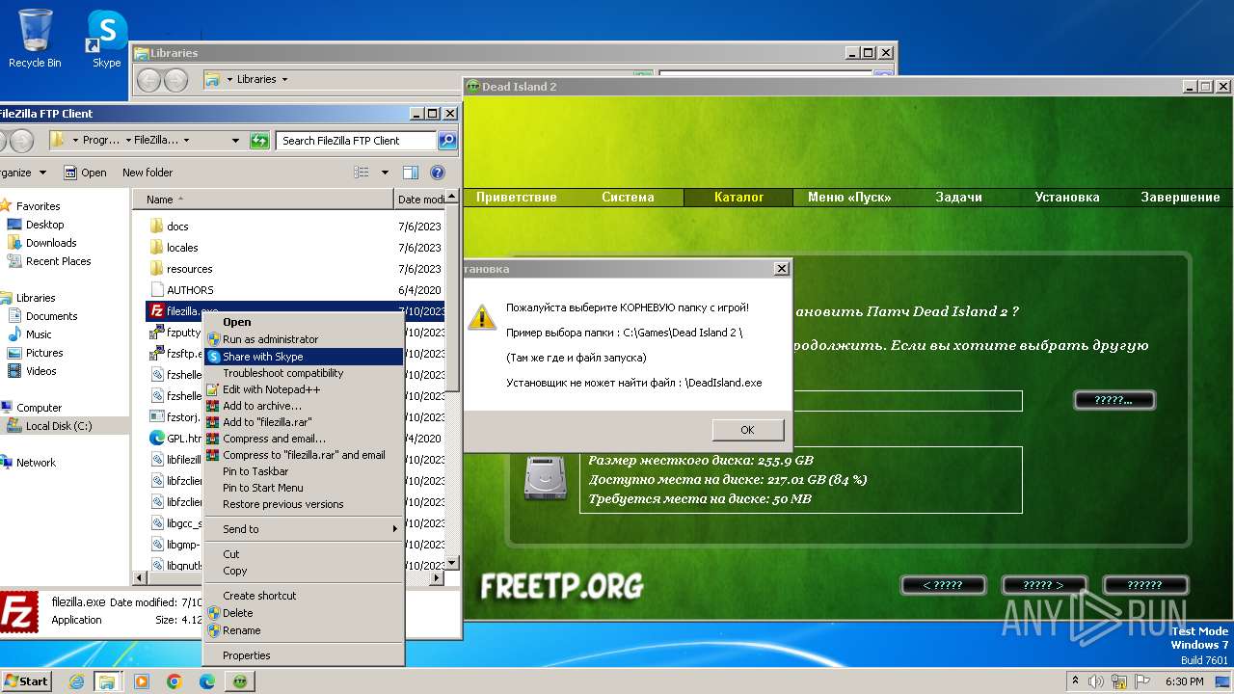This screenshot has width=1234, height=694.
Task: Click the search magnifier in FileZilla explorer
Action: pyautogui.click(x=447, y=141)
